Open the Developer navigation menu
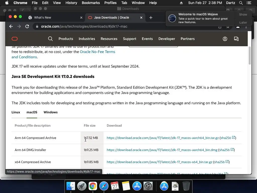This screenshot has height=193, width=257. [x=167, y=39]
